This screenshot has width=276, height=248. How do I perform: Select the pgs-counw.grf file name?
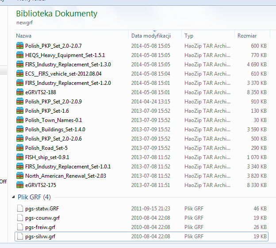(x=42, y=217)
